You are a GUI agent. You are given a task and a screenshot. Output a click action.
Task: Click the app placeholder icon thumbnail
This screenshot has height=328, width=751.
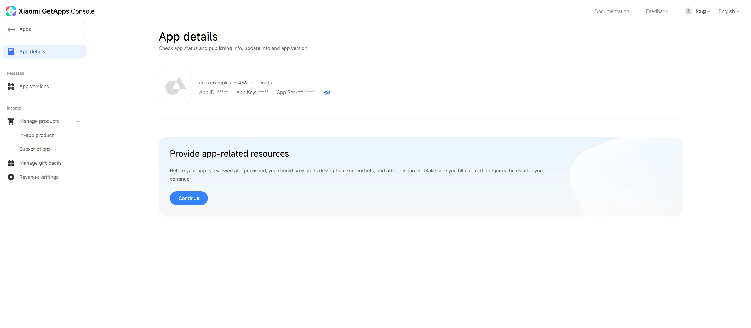[x=175, y=86]
